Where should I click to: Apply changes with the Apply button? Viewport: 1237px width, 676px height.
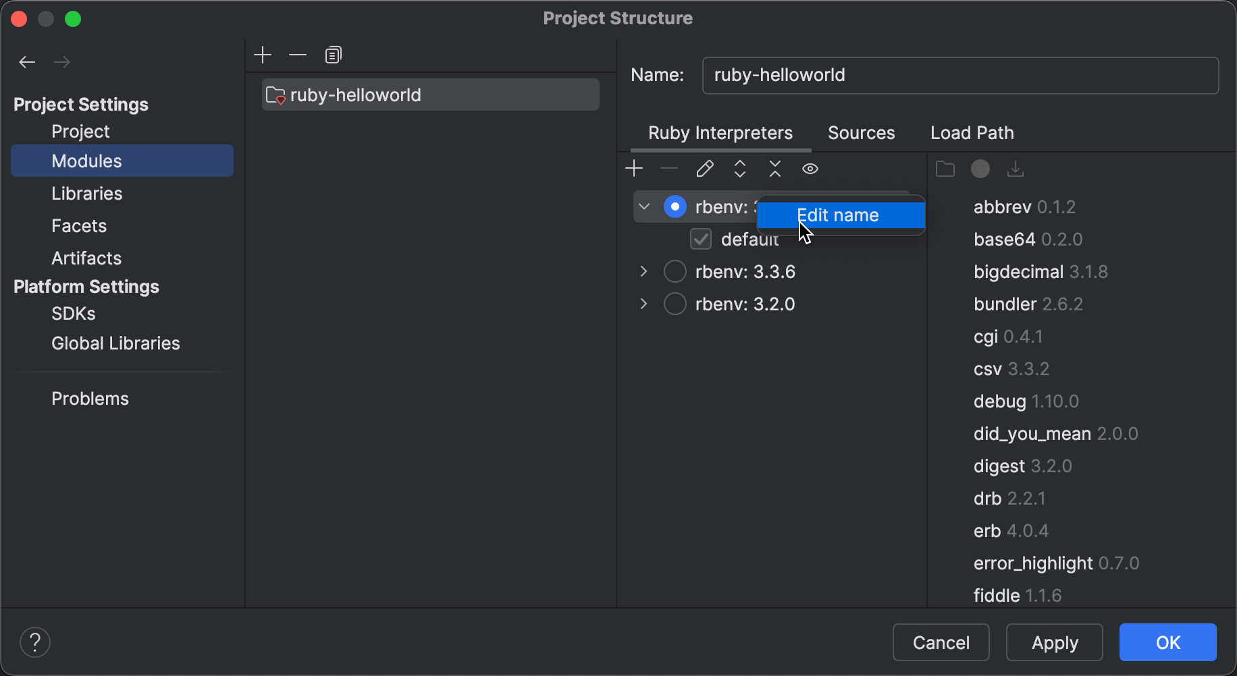point(1053,642)
